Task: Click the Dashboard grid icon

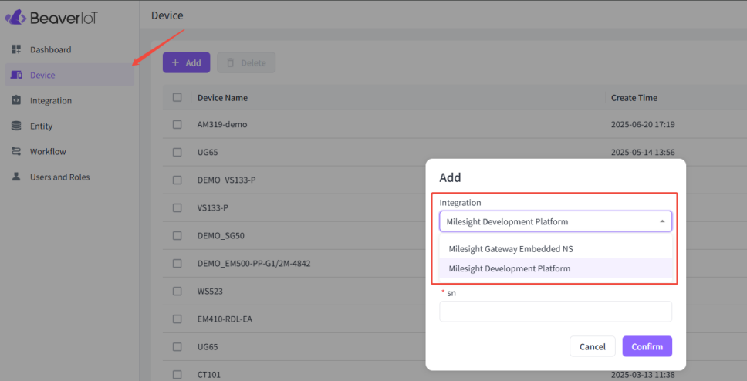Action: (16, 49)
